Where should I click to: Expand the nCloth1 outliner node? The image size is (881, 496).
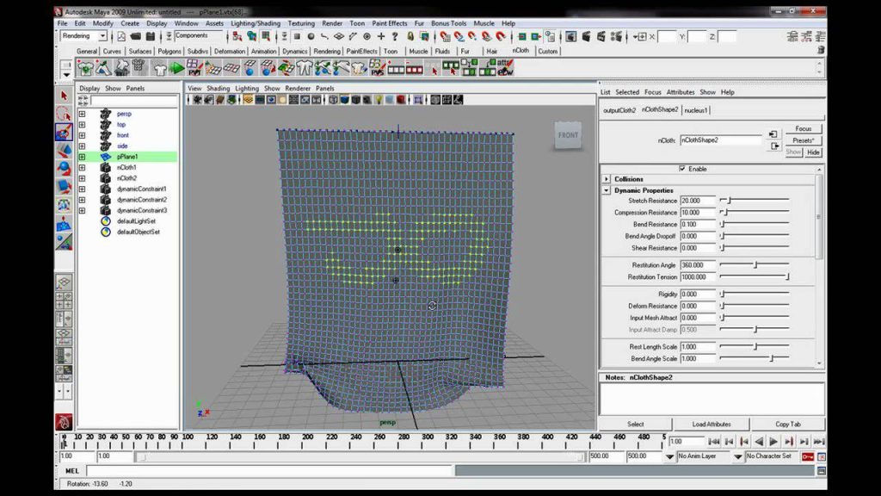coord(82,168)
